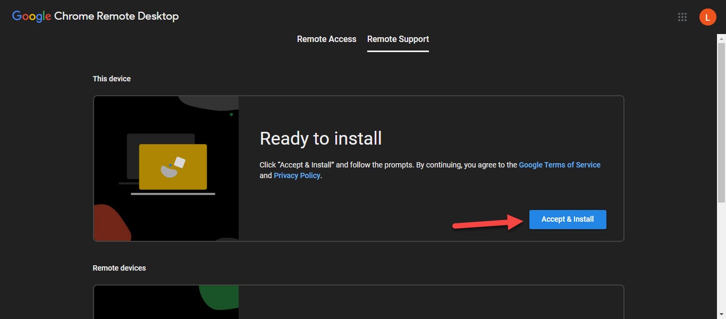Screen dimensions: 726x319
Task: Open the Google apps grid menu
Action: pyautogui.click(x=682, y=17)
